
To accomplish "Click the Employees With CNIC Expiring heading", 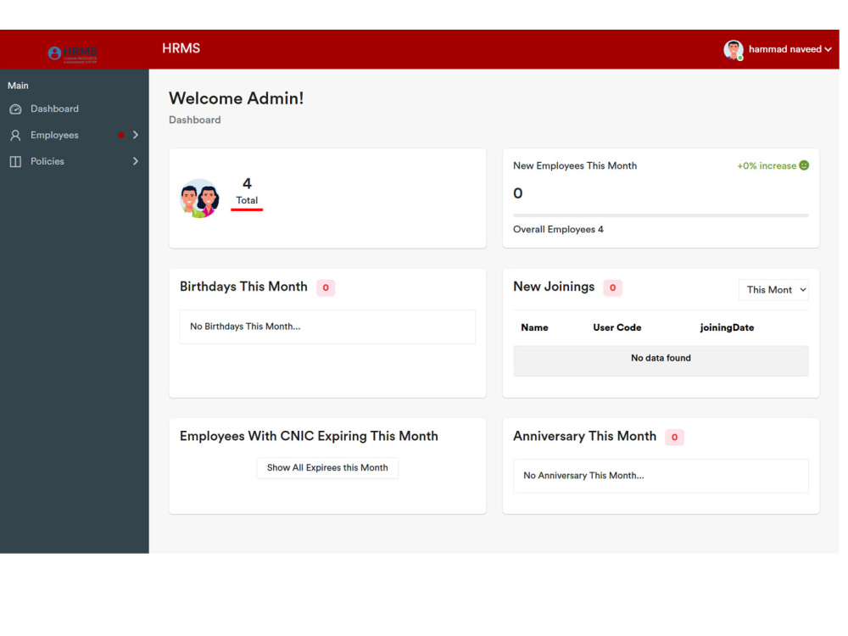I will (309, 437).
